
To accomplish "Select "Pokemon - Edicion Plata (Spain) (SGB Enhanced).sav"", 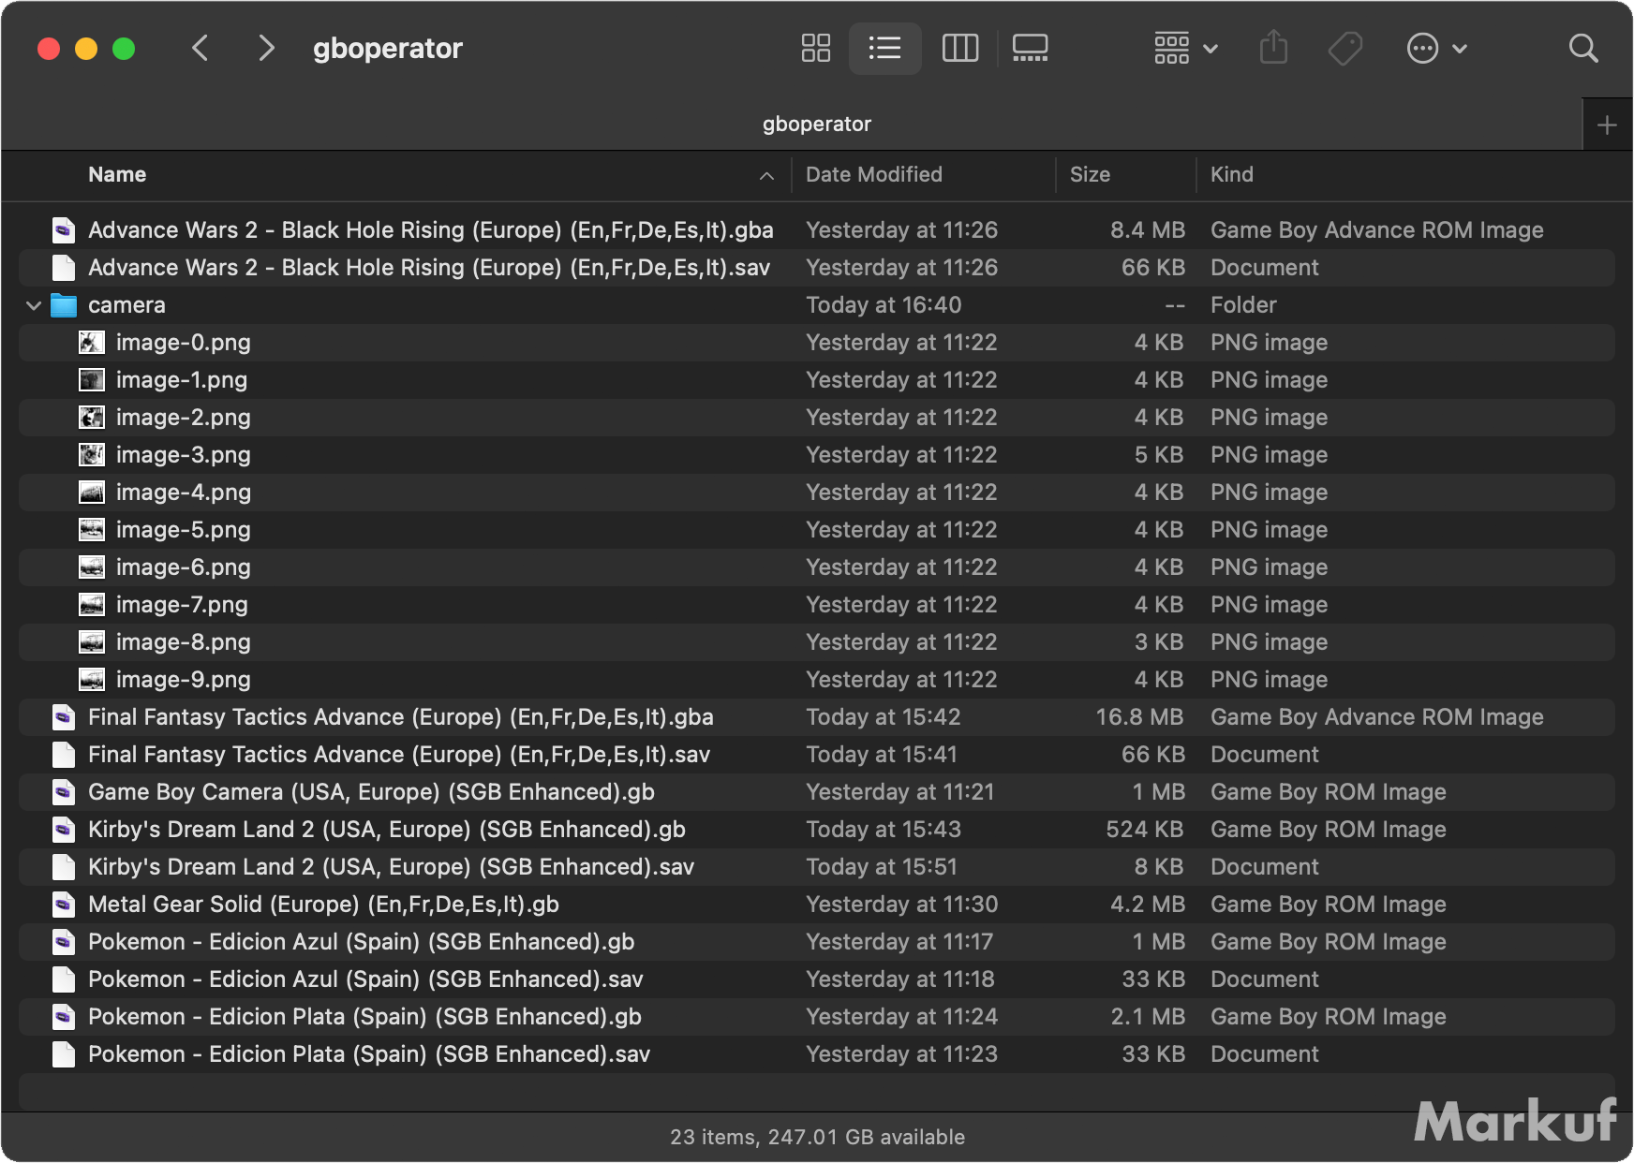I will [x=369, y=1054].
